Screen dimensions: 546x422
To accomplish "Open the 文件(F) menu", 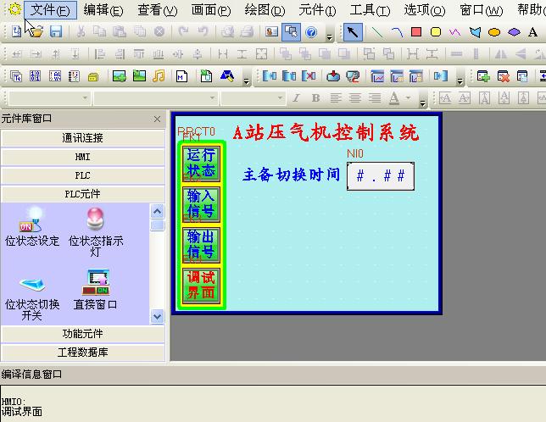I will (x=50, y=10).
